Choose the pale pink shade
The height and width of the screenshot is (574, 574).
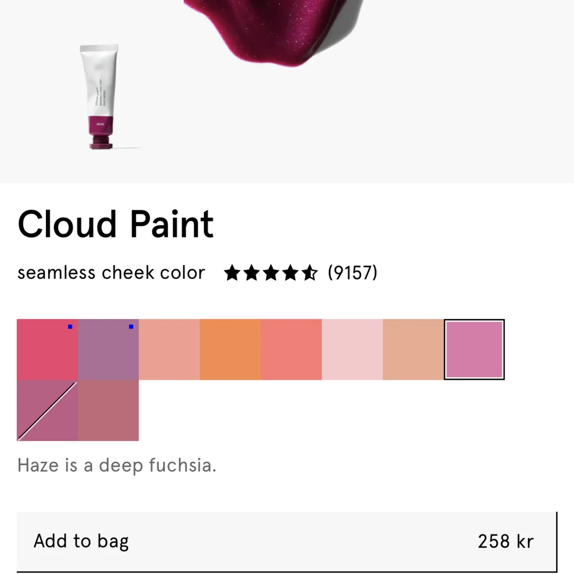click(352, 349)
